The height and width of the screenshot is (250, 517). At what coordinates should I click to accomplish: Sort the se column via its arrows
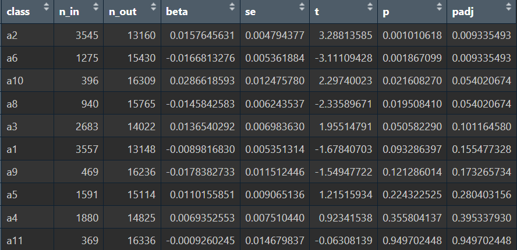pos(301,9)
